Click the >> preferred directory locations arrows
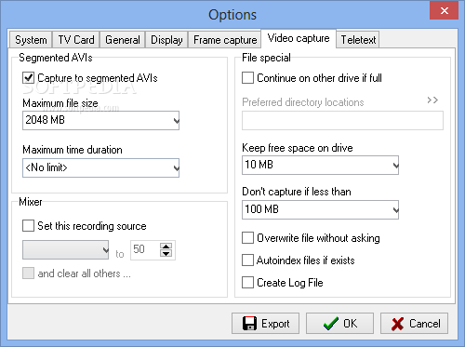 coord(432,100)
